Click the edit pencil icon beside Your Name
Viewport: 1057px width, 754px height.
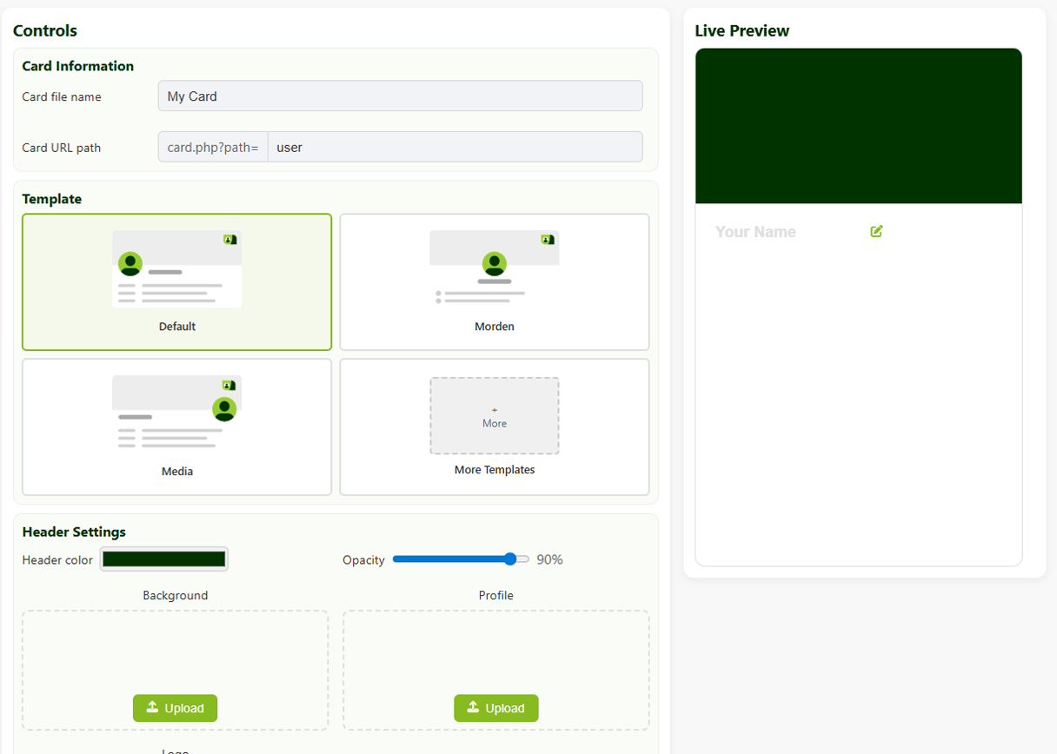tap(876, 231)
